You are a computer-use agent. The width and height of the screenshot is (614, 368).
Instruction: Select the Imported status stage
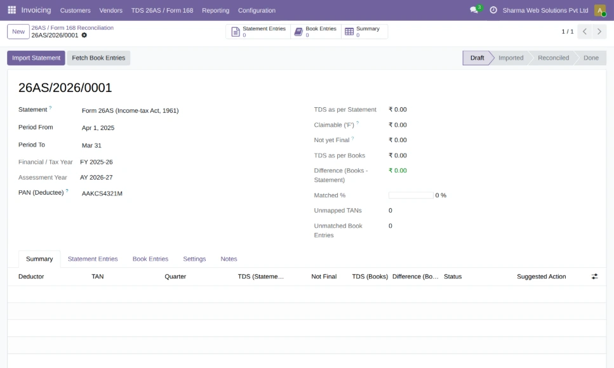[511, 58]
